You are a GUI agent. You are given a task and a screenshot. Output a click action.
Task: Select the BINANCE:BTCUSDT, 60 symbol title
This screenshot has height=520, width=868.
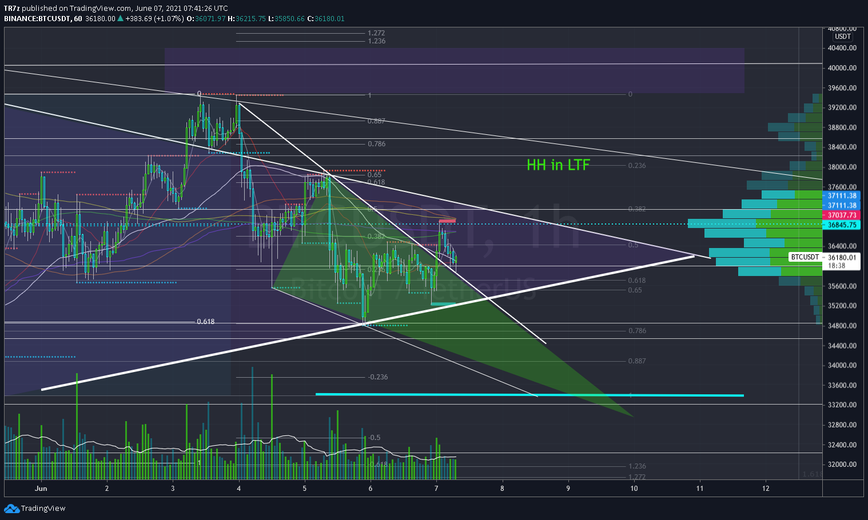[42, 18]
